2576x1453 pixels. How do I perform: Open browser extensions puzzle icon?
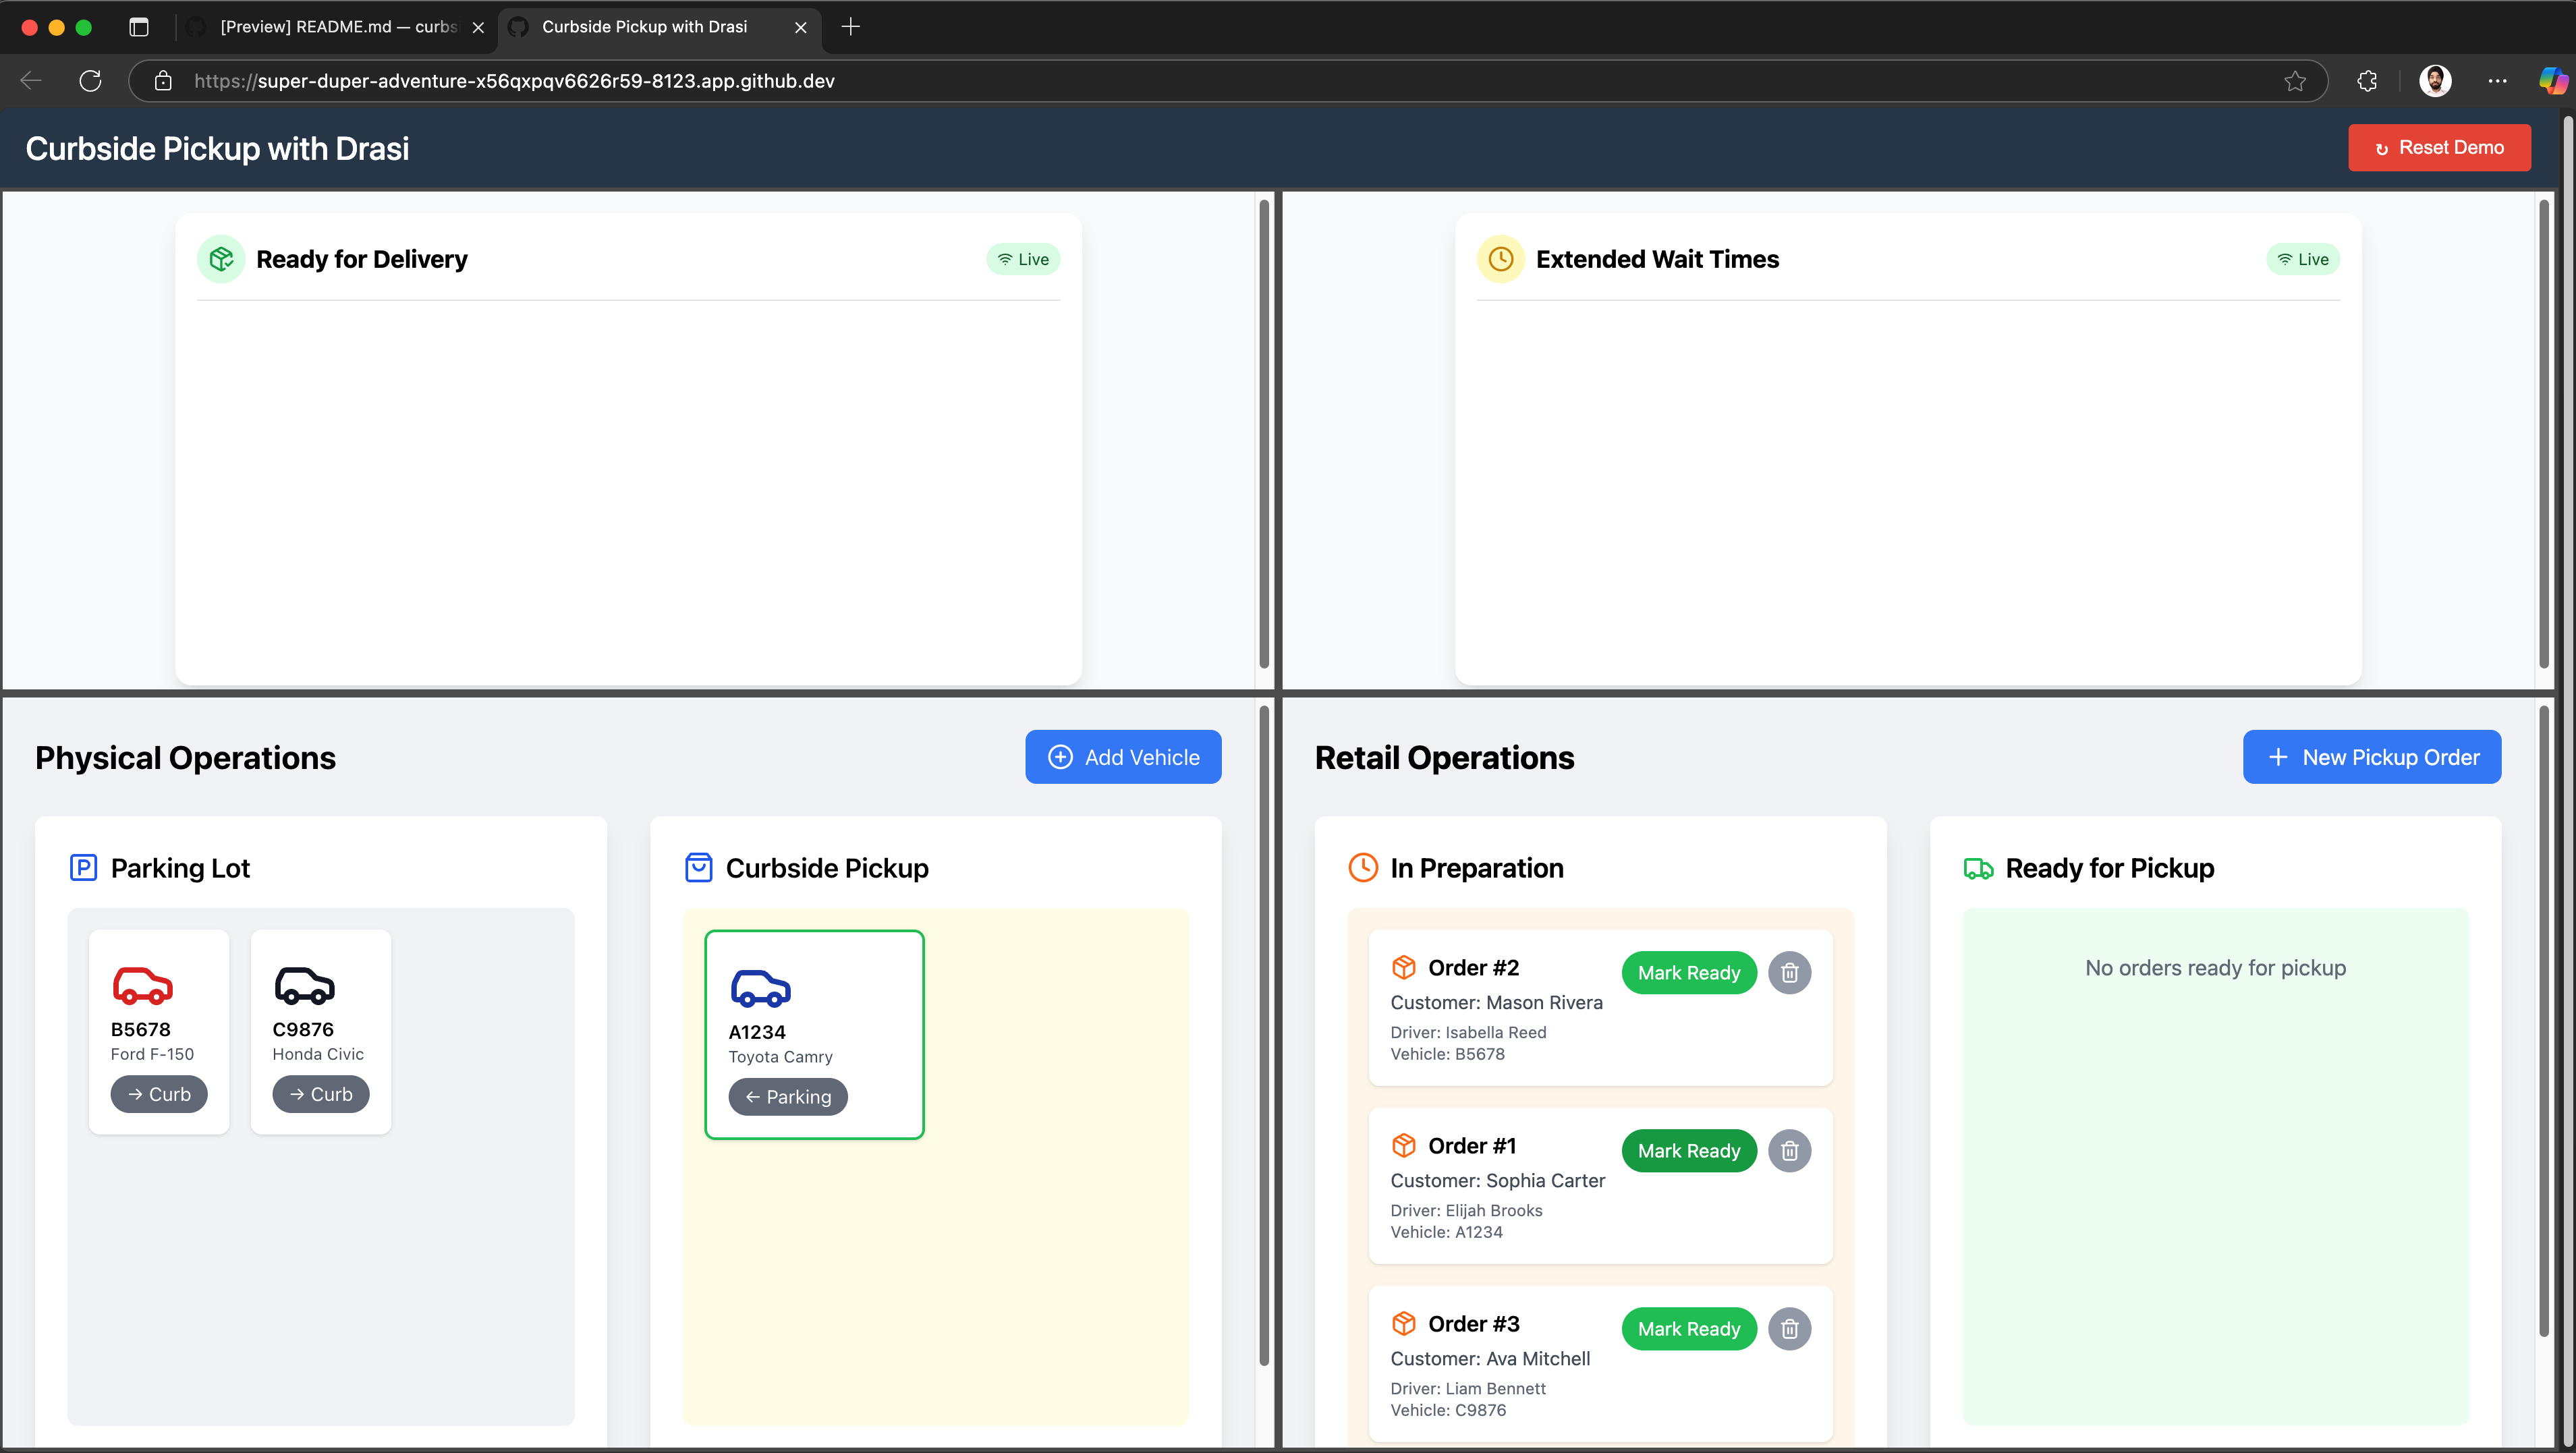point(2366,81)
